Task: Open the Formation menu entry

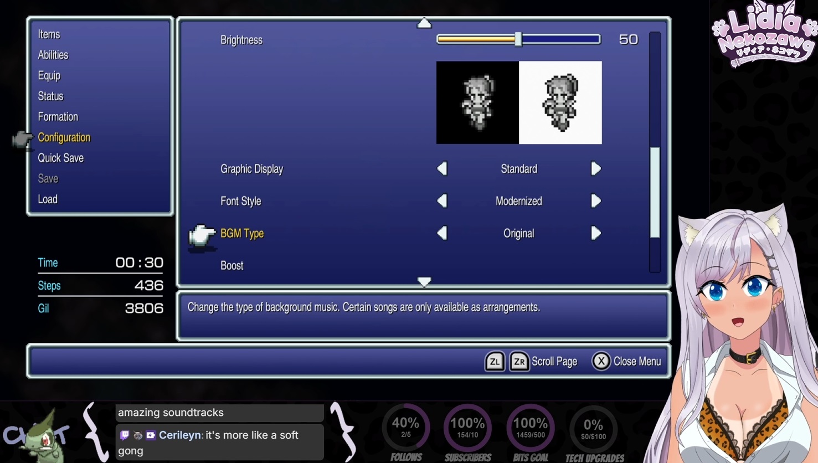Action: 58,117
